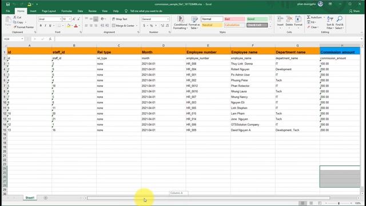Toggle Bold formatting
Screen dimensions: 366x206
click(x=41, y=26)
